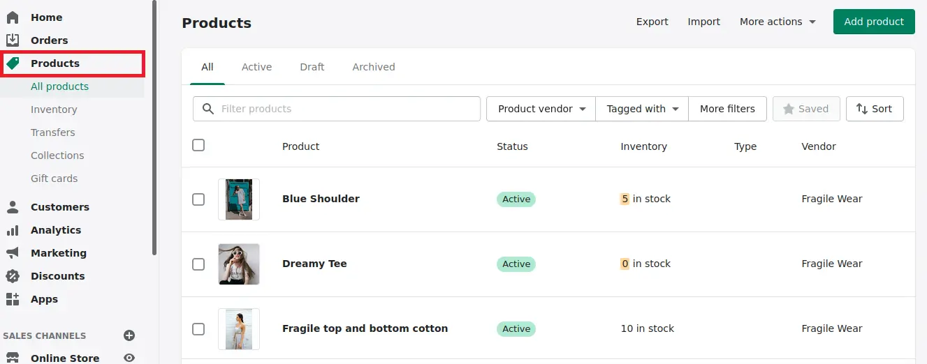Screen dimensions: 927x364
Task: Select the Dreamy Tee checkbox
Action: click(198, 264)
